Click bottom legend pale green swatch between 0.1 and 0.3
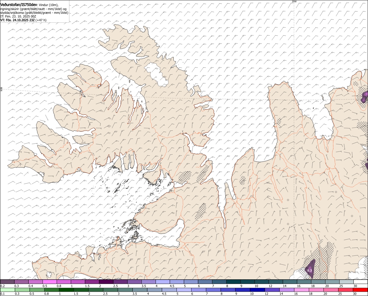 pos(8,290)
